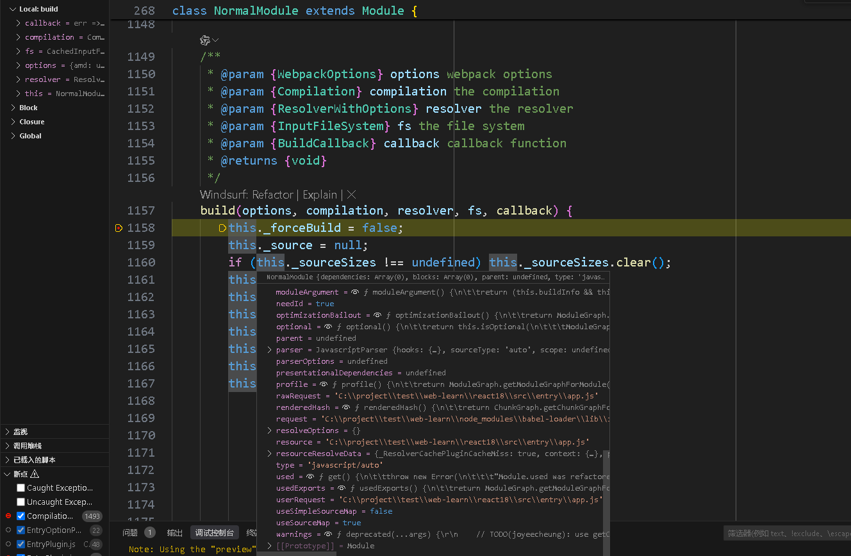Switch to the 调试控制台 tab
The image size is (851, 556).
215,532
